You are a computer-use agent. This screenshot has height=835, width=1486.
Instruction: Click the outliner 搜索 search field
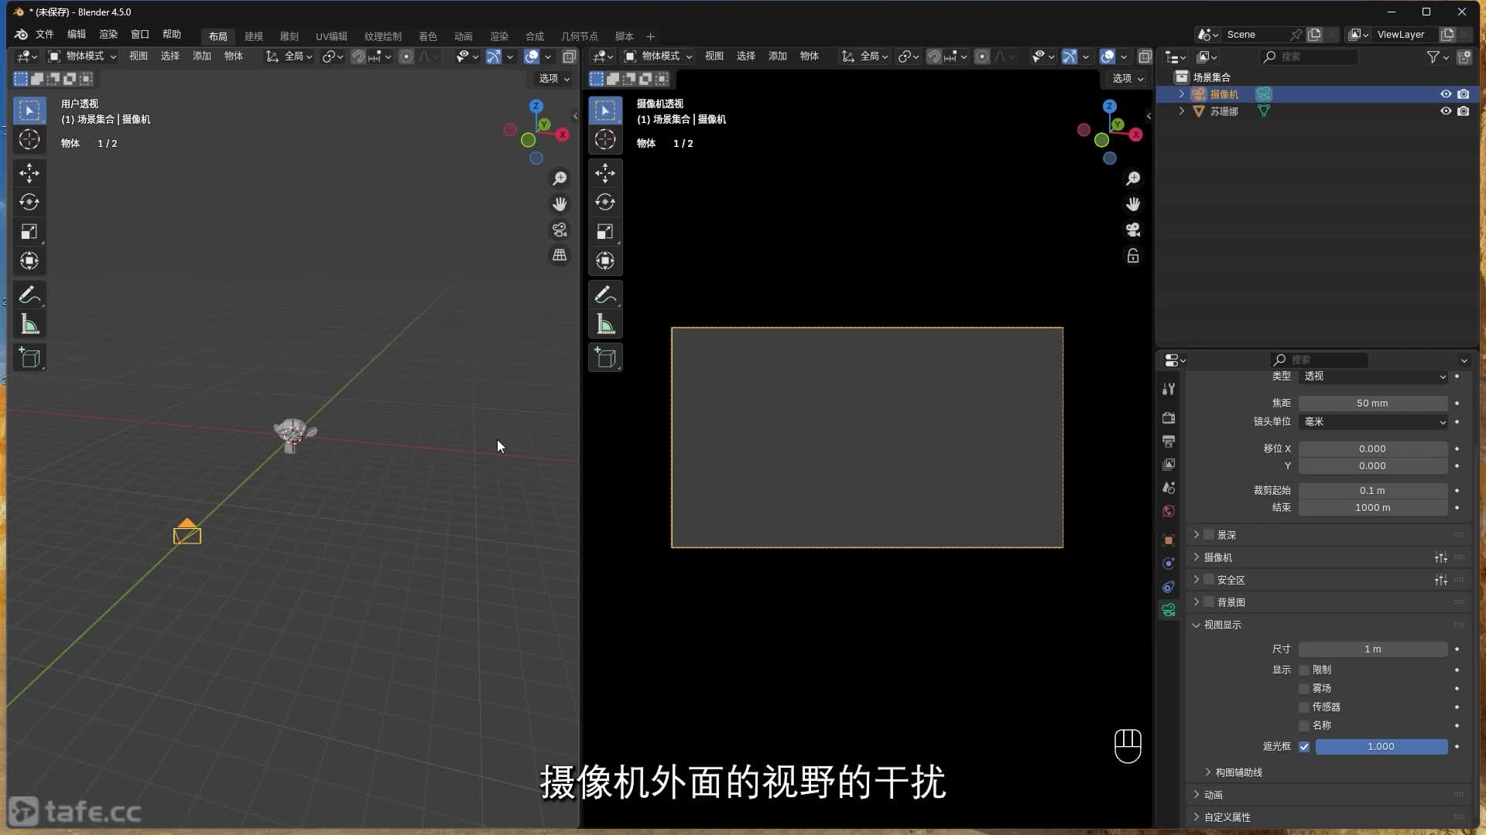point(1310,57)
